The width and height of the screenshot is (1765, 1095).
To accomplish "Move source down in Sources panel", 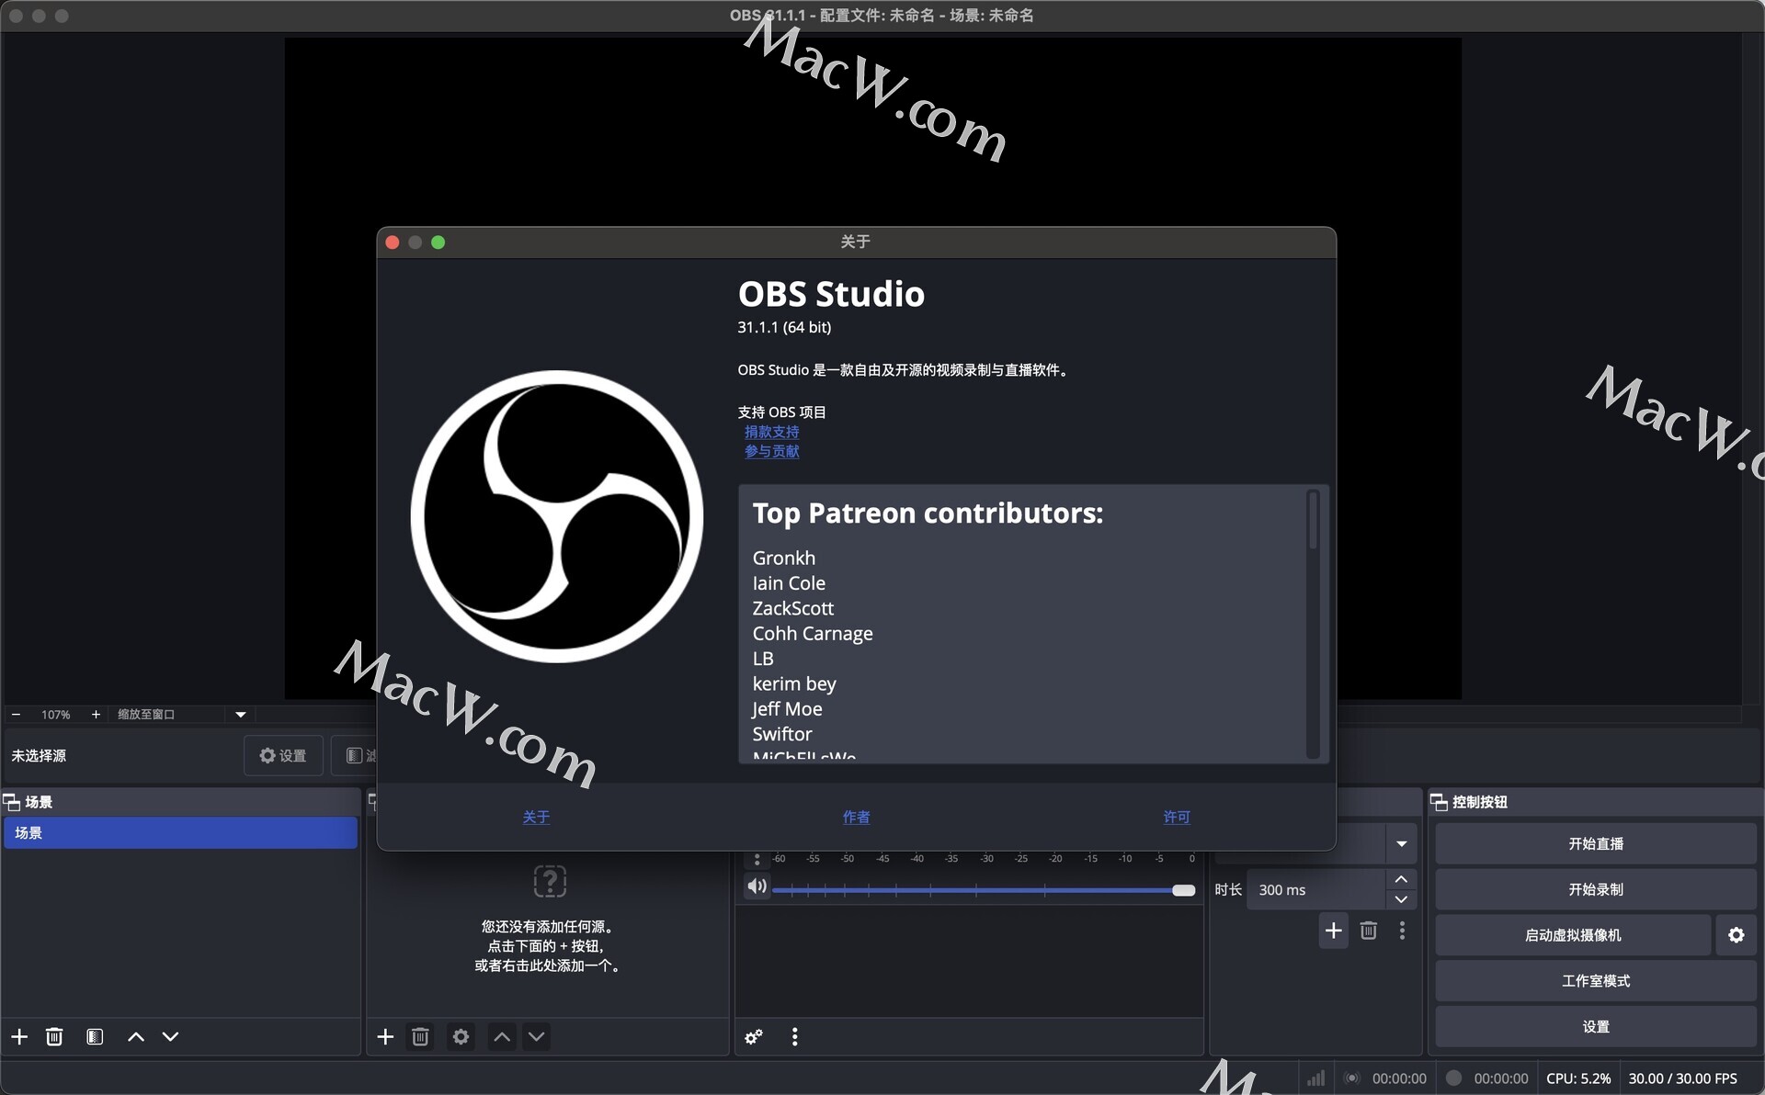I will pyautogui.click(x=537, y=1036).
